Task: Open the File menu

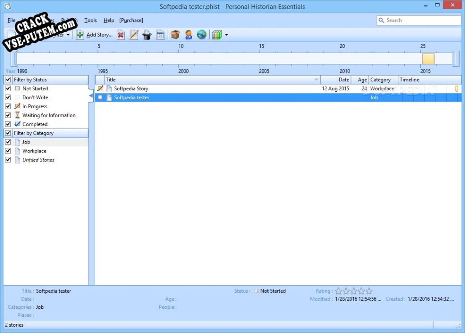Action: pyautogui.click(x=11, y=20)
